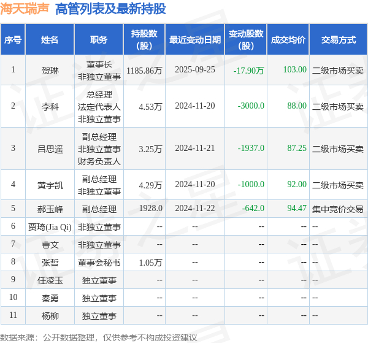Click 二级市场买卖 in 吕思遥's row
The width and height of the screenshot is (368, 343).
point(338,149)
